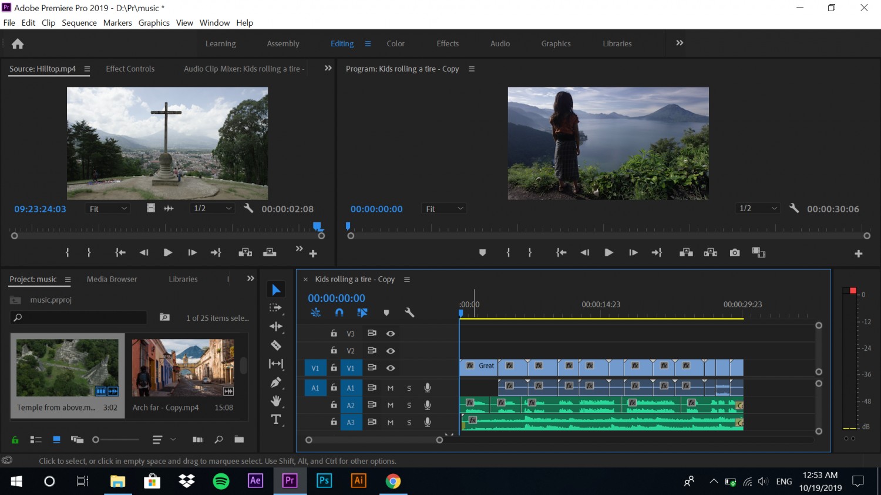Screen dimensions: 881x495
Task: Play the Source monitor clip
Action: (168, 253)
